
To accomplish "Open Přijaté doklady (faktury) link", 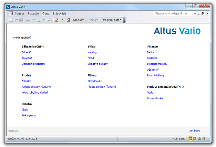I will tap(102, 87).
